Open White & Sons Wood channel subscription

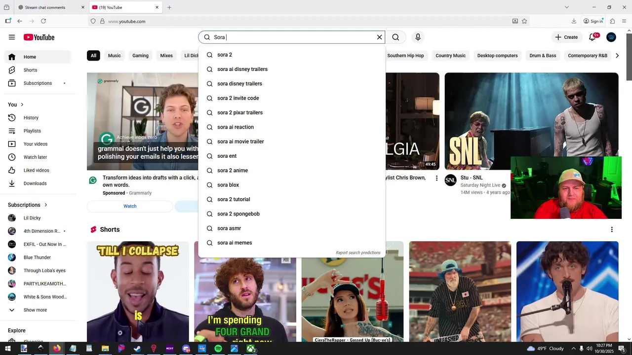pyautogui.click(x=38, y=297)
